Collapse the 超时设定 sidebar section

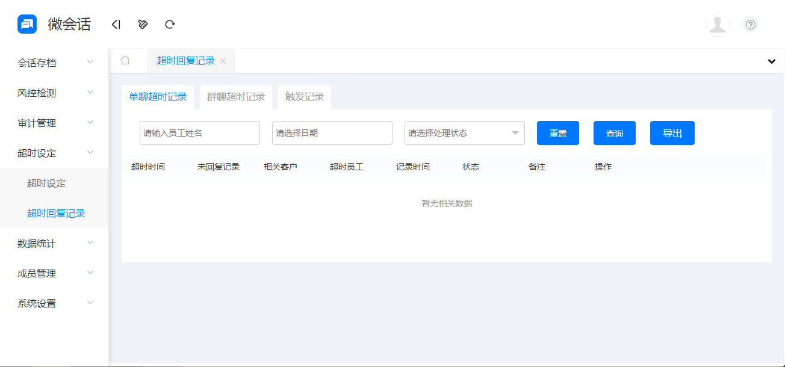coord(53,152)
